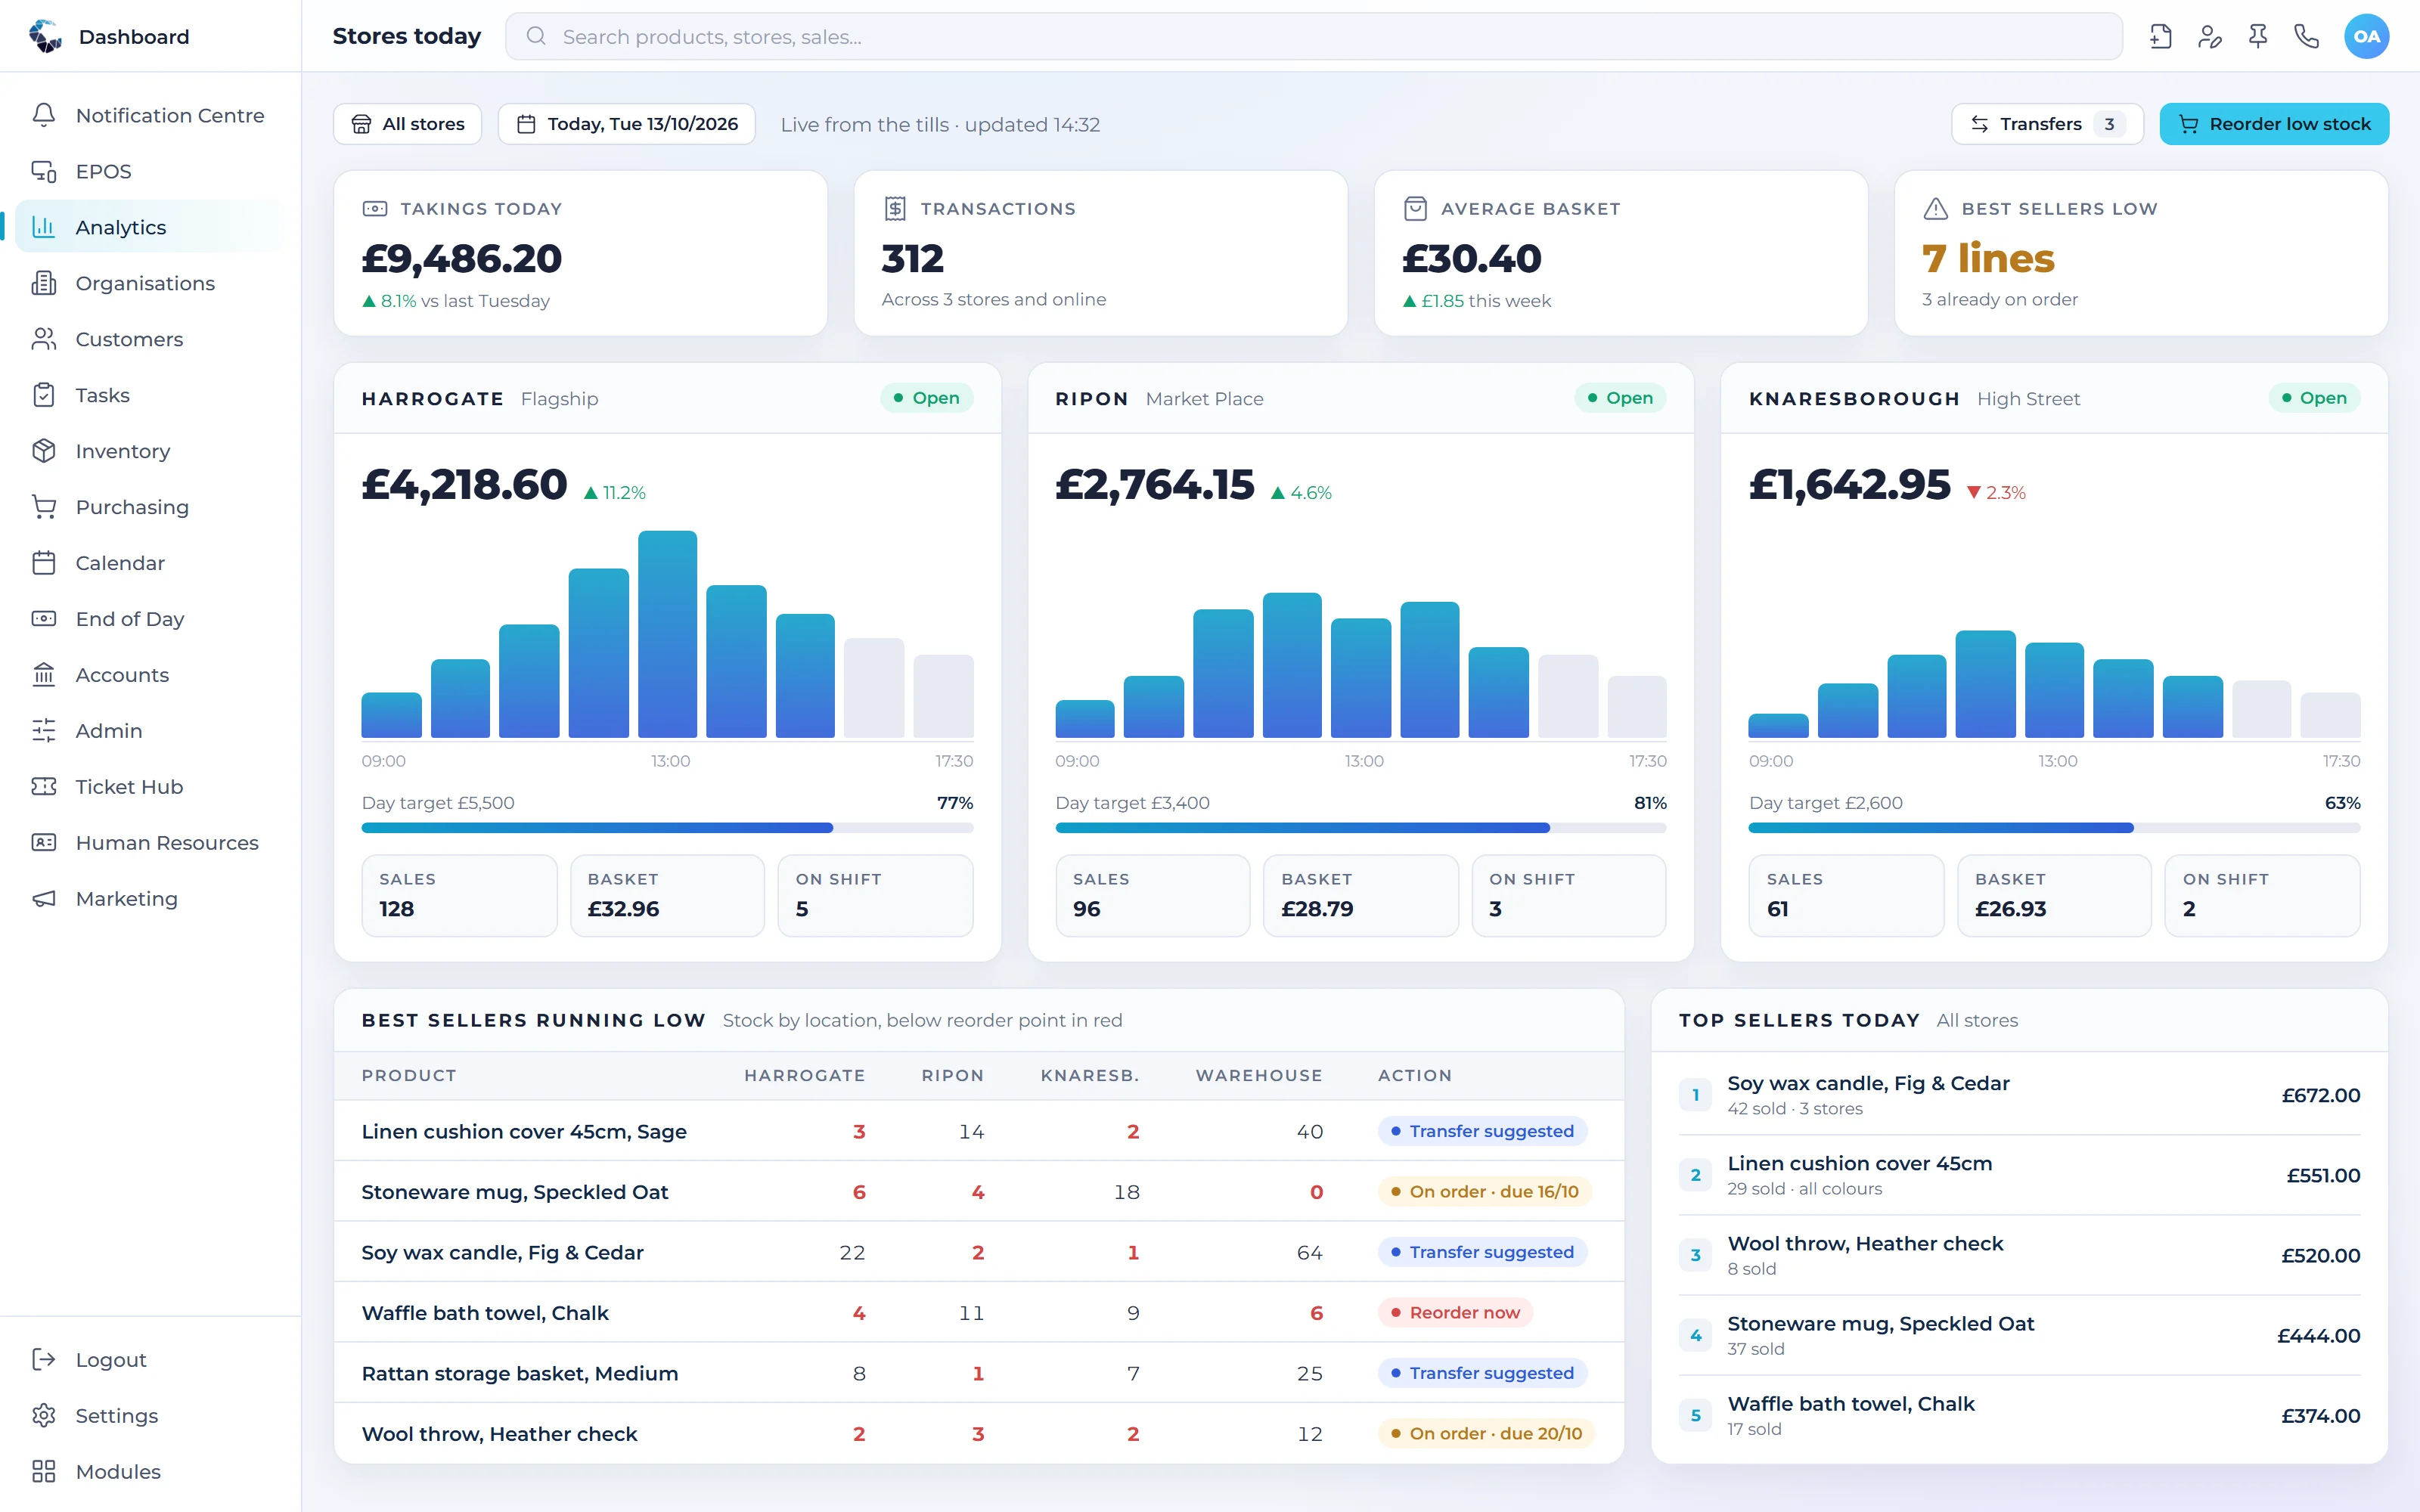Click the Harrogate day target progress bar
This screenshot has height=1512, width=2420.
click(x=667, y=828)
